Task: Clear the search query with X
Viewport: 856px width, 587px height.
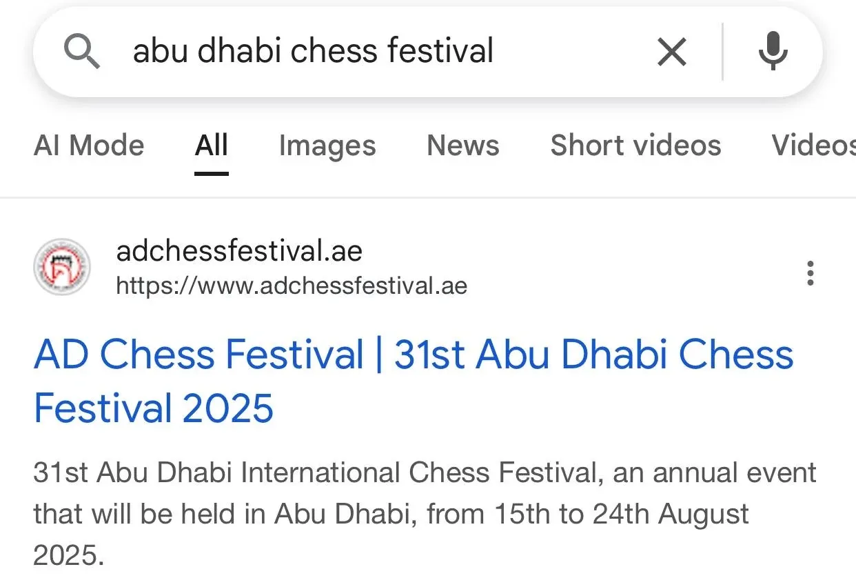Action: (671, 52)
